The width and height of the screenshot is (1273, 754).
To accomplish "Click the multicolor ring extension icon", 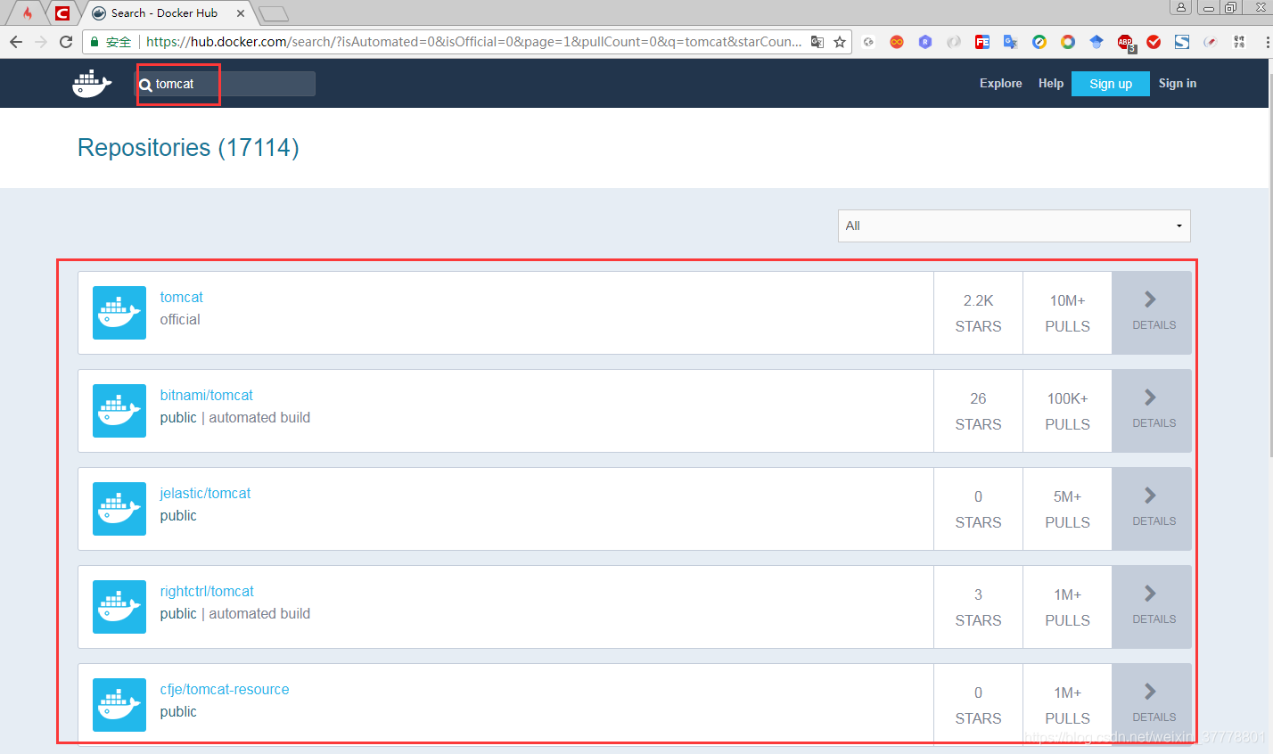I will pyautogui.click(x=1068, y=42).
